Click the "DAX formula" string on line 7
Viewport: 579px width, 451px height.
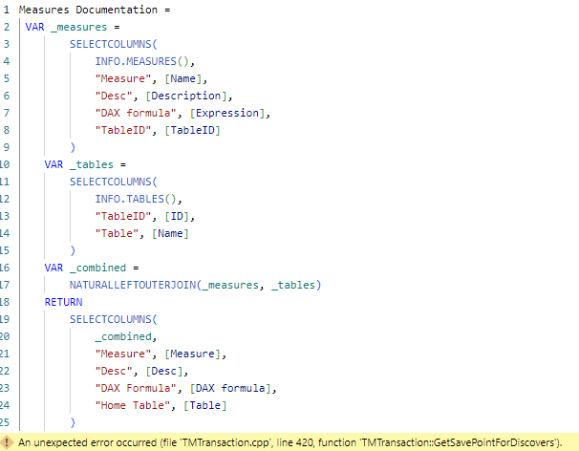click(136, 113)
